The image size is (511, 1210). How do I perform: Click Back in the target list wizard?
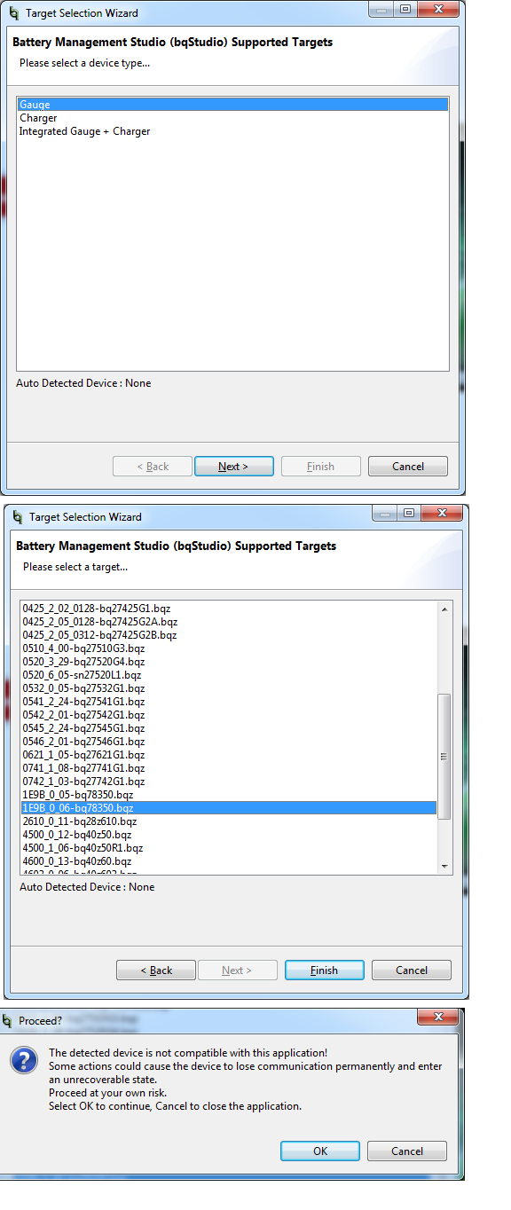click(156, 970)
